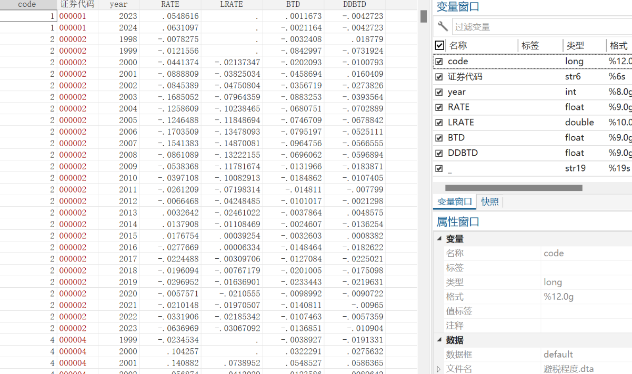This screenshot has height=374, width=632.
Task: Select the 变量窗口 tab
Action: (x=455, y=201)
